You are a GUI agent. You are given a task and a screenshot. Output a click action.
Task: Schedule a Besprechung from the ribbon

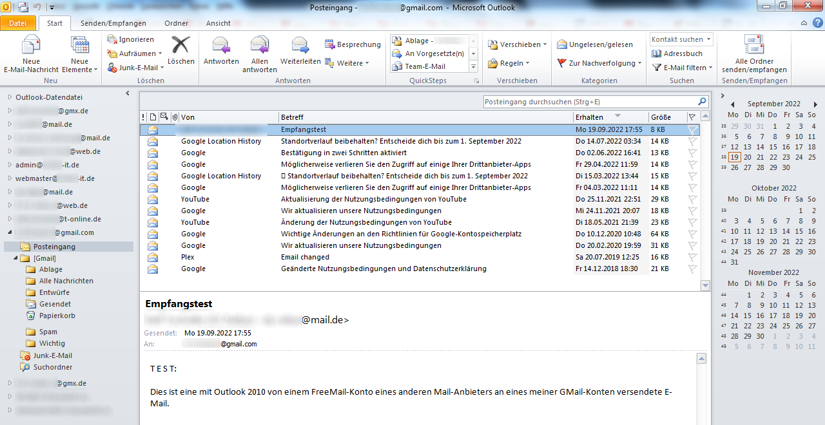[351, 44]
